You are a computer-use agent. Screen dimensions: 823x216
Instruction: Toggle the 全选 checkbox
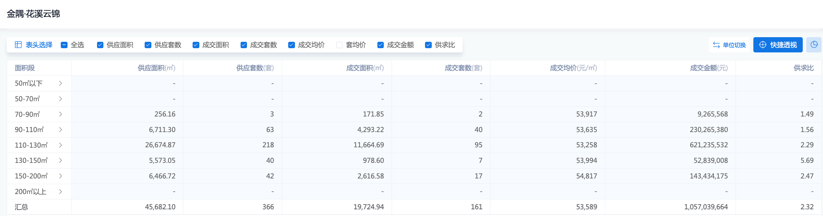(x=64, y=45)
